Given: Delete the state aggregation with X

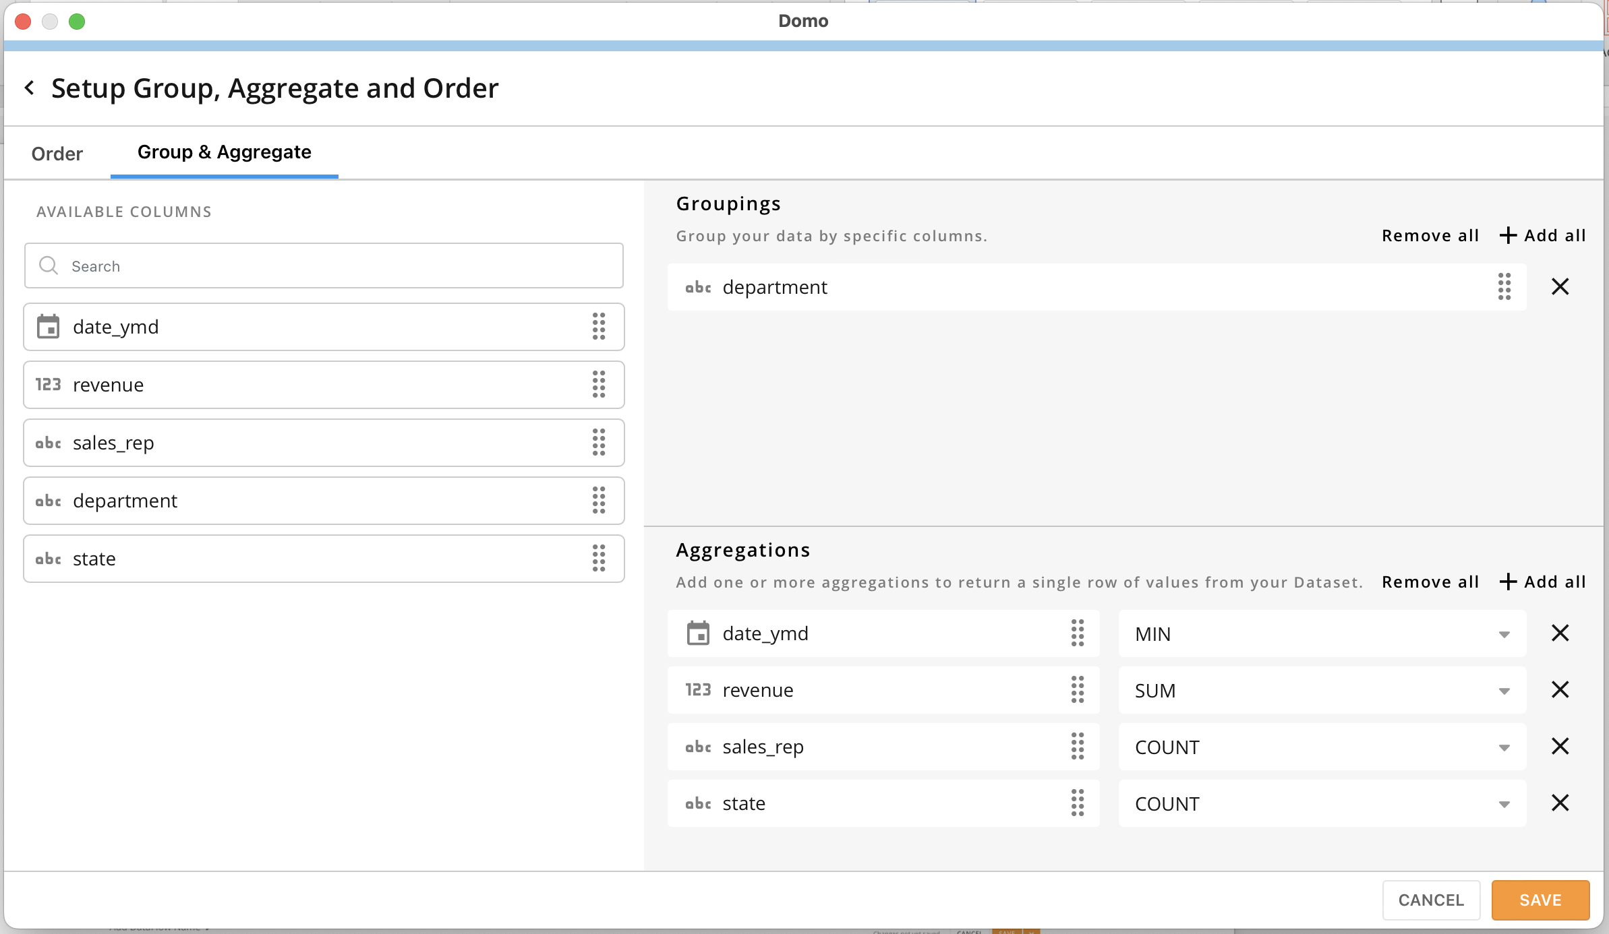Looking at the screenshot, I should point(1560,803).
